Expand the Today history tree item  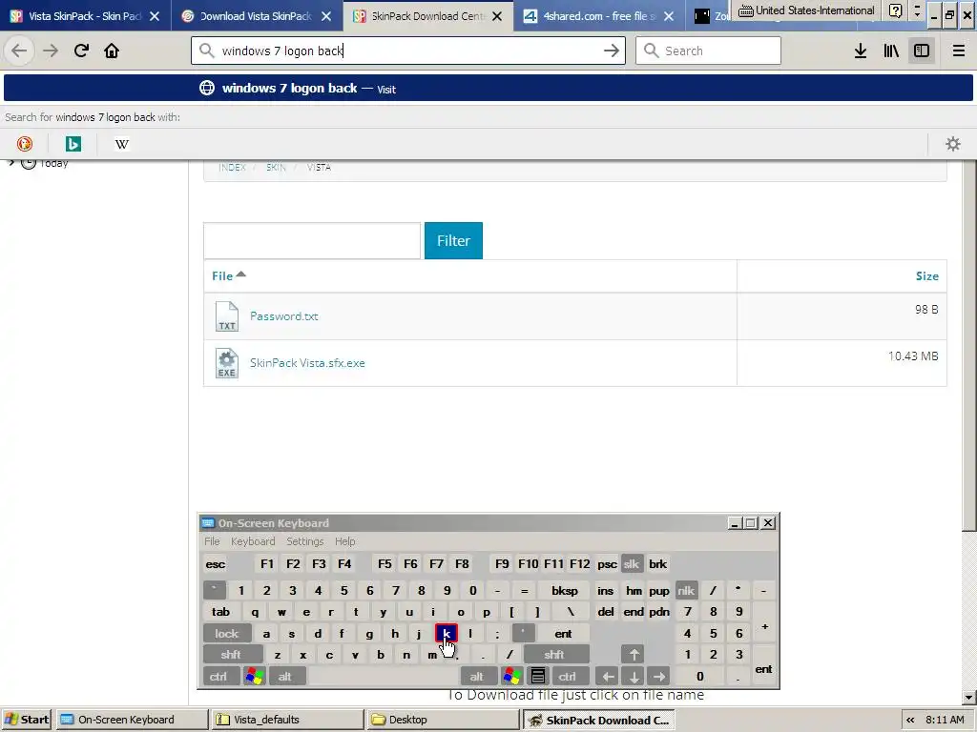(11, 163)
